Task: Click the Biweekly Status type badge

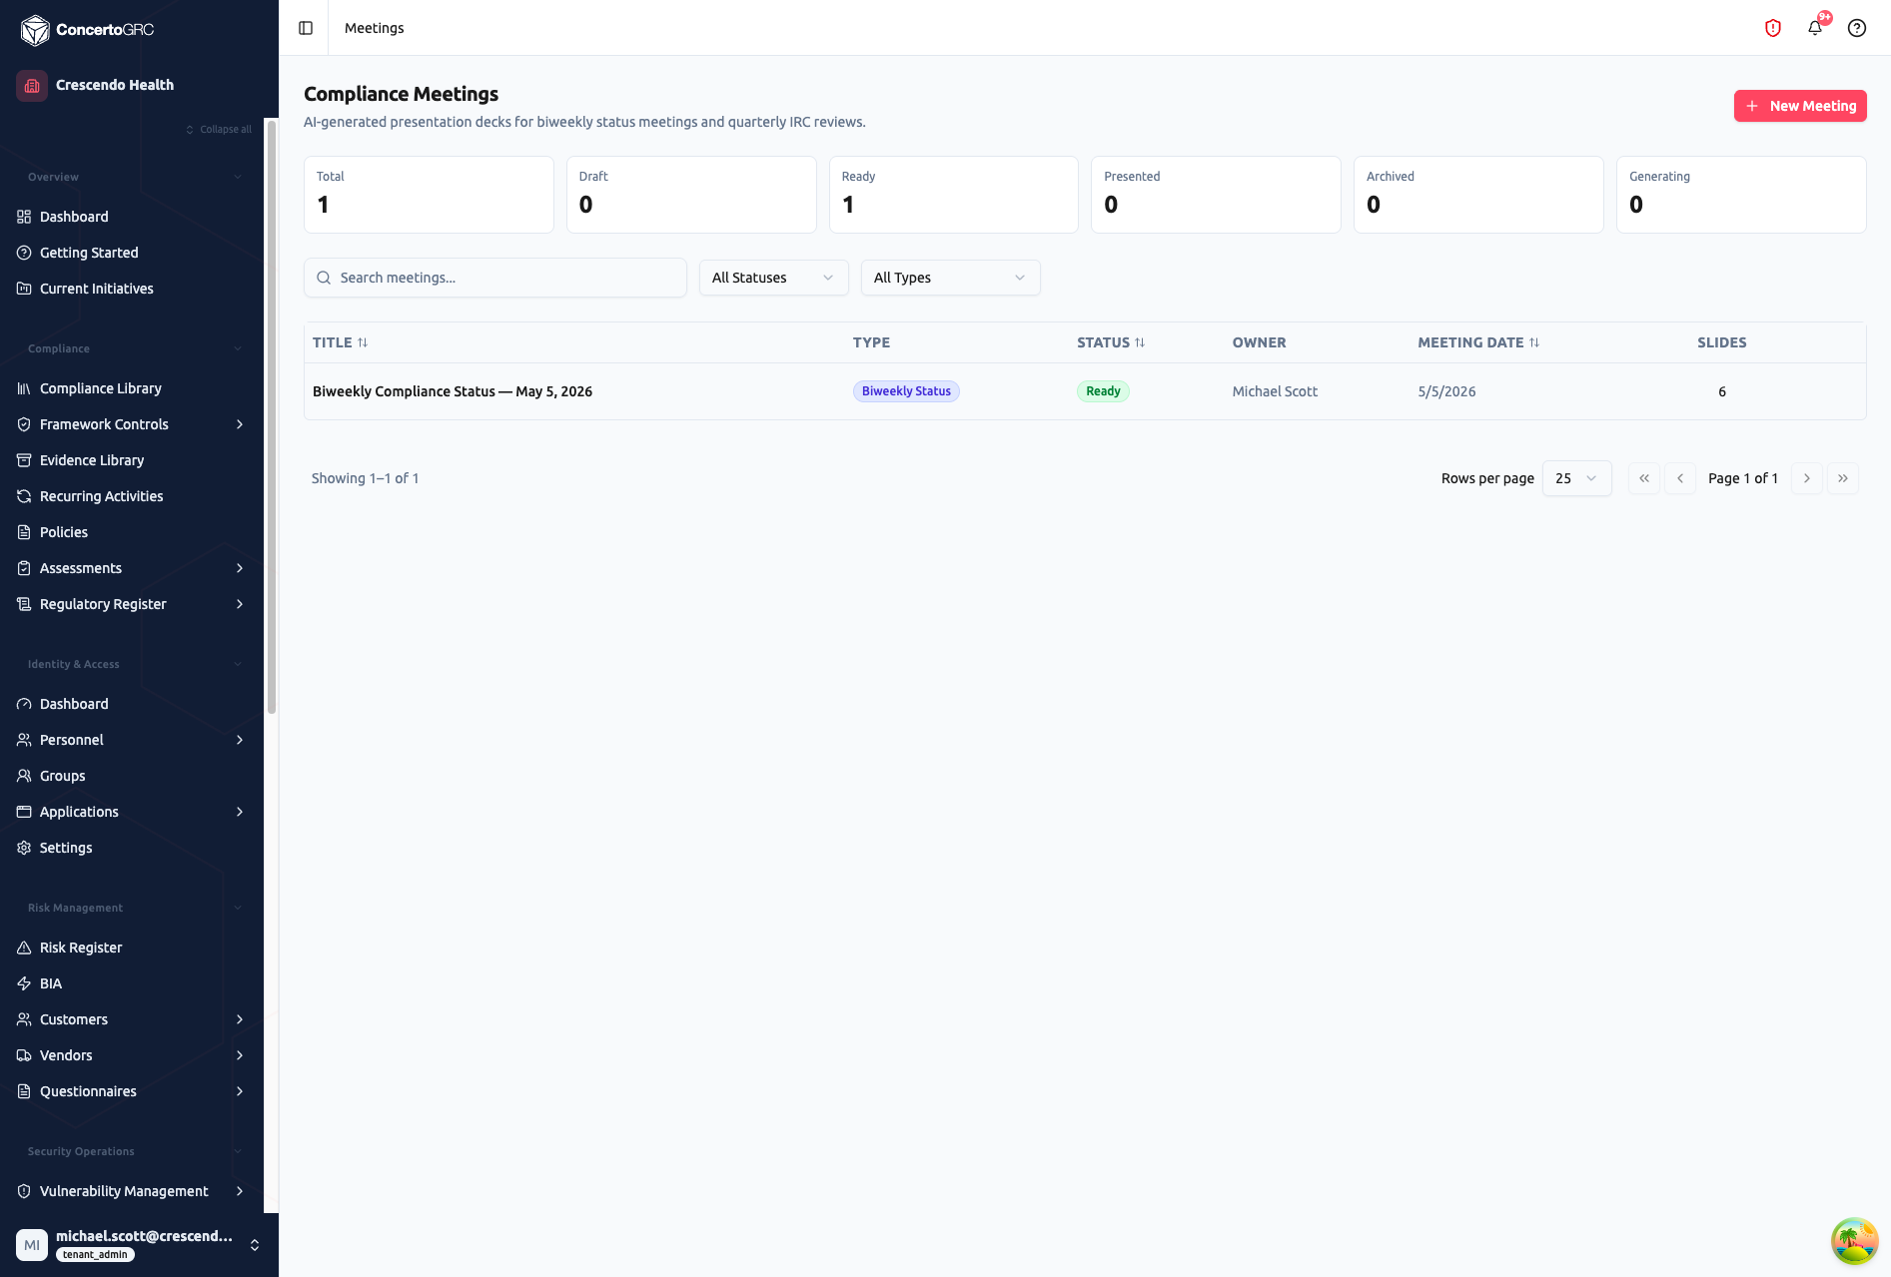Action: tap(906, 391)
